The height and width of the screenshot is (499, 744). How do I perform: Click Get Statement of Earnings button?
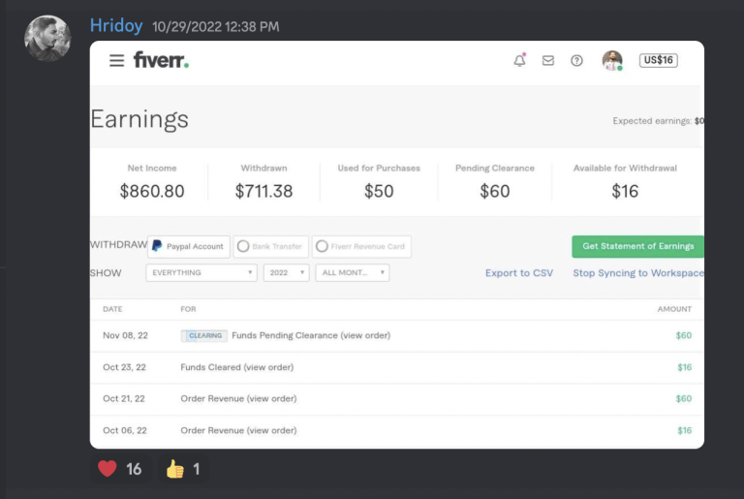tap(637, 246)
